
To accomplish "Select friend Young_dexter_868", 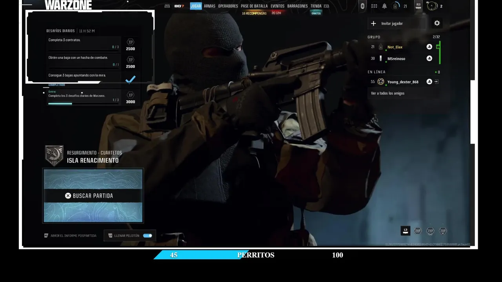I will pos(403,82).
